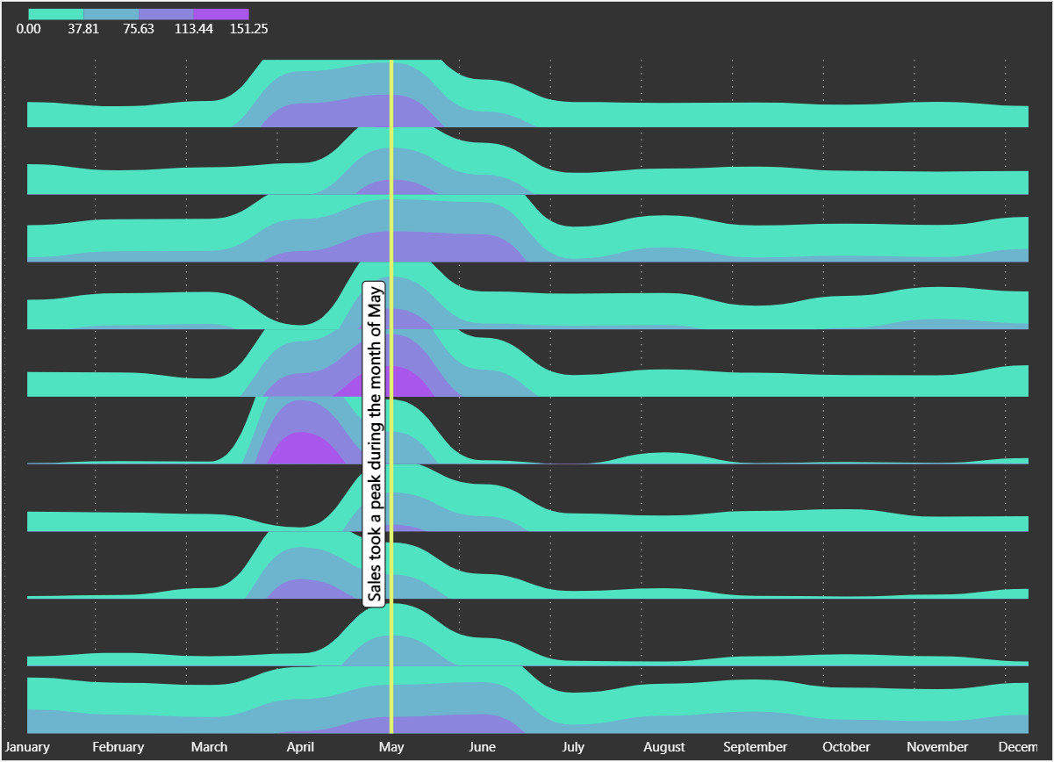
Task: Select the April axis label
Action: [300, 747]
